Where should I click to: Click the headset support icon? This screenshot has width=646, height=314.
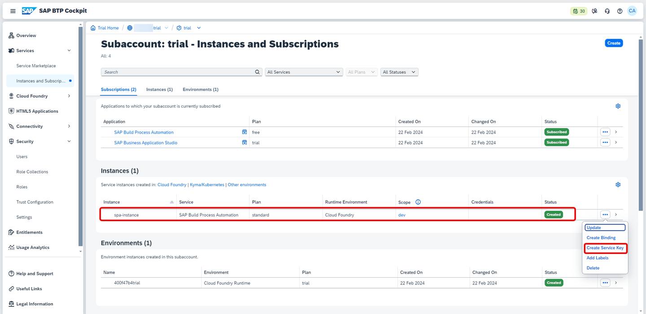[x=607, y=11]
